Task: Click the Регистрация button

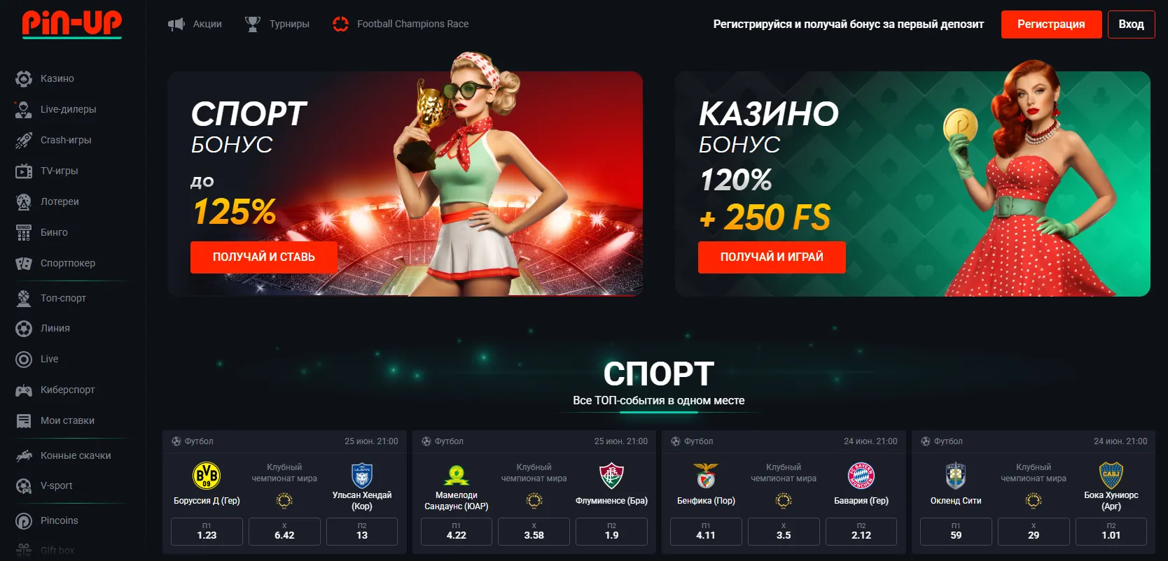Action: [1051, 24]
